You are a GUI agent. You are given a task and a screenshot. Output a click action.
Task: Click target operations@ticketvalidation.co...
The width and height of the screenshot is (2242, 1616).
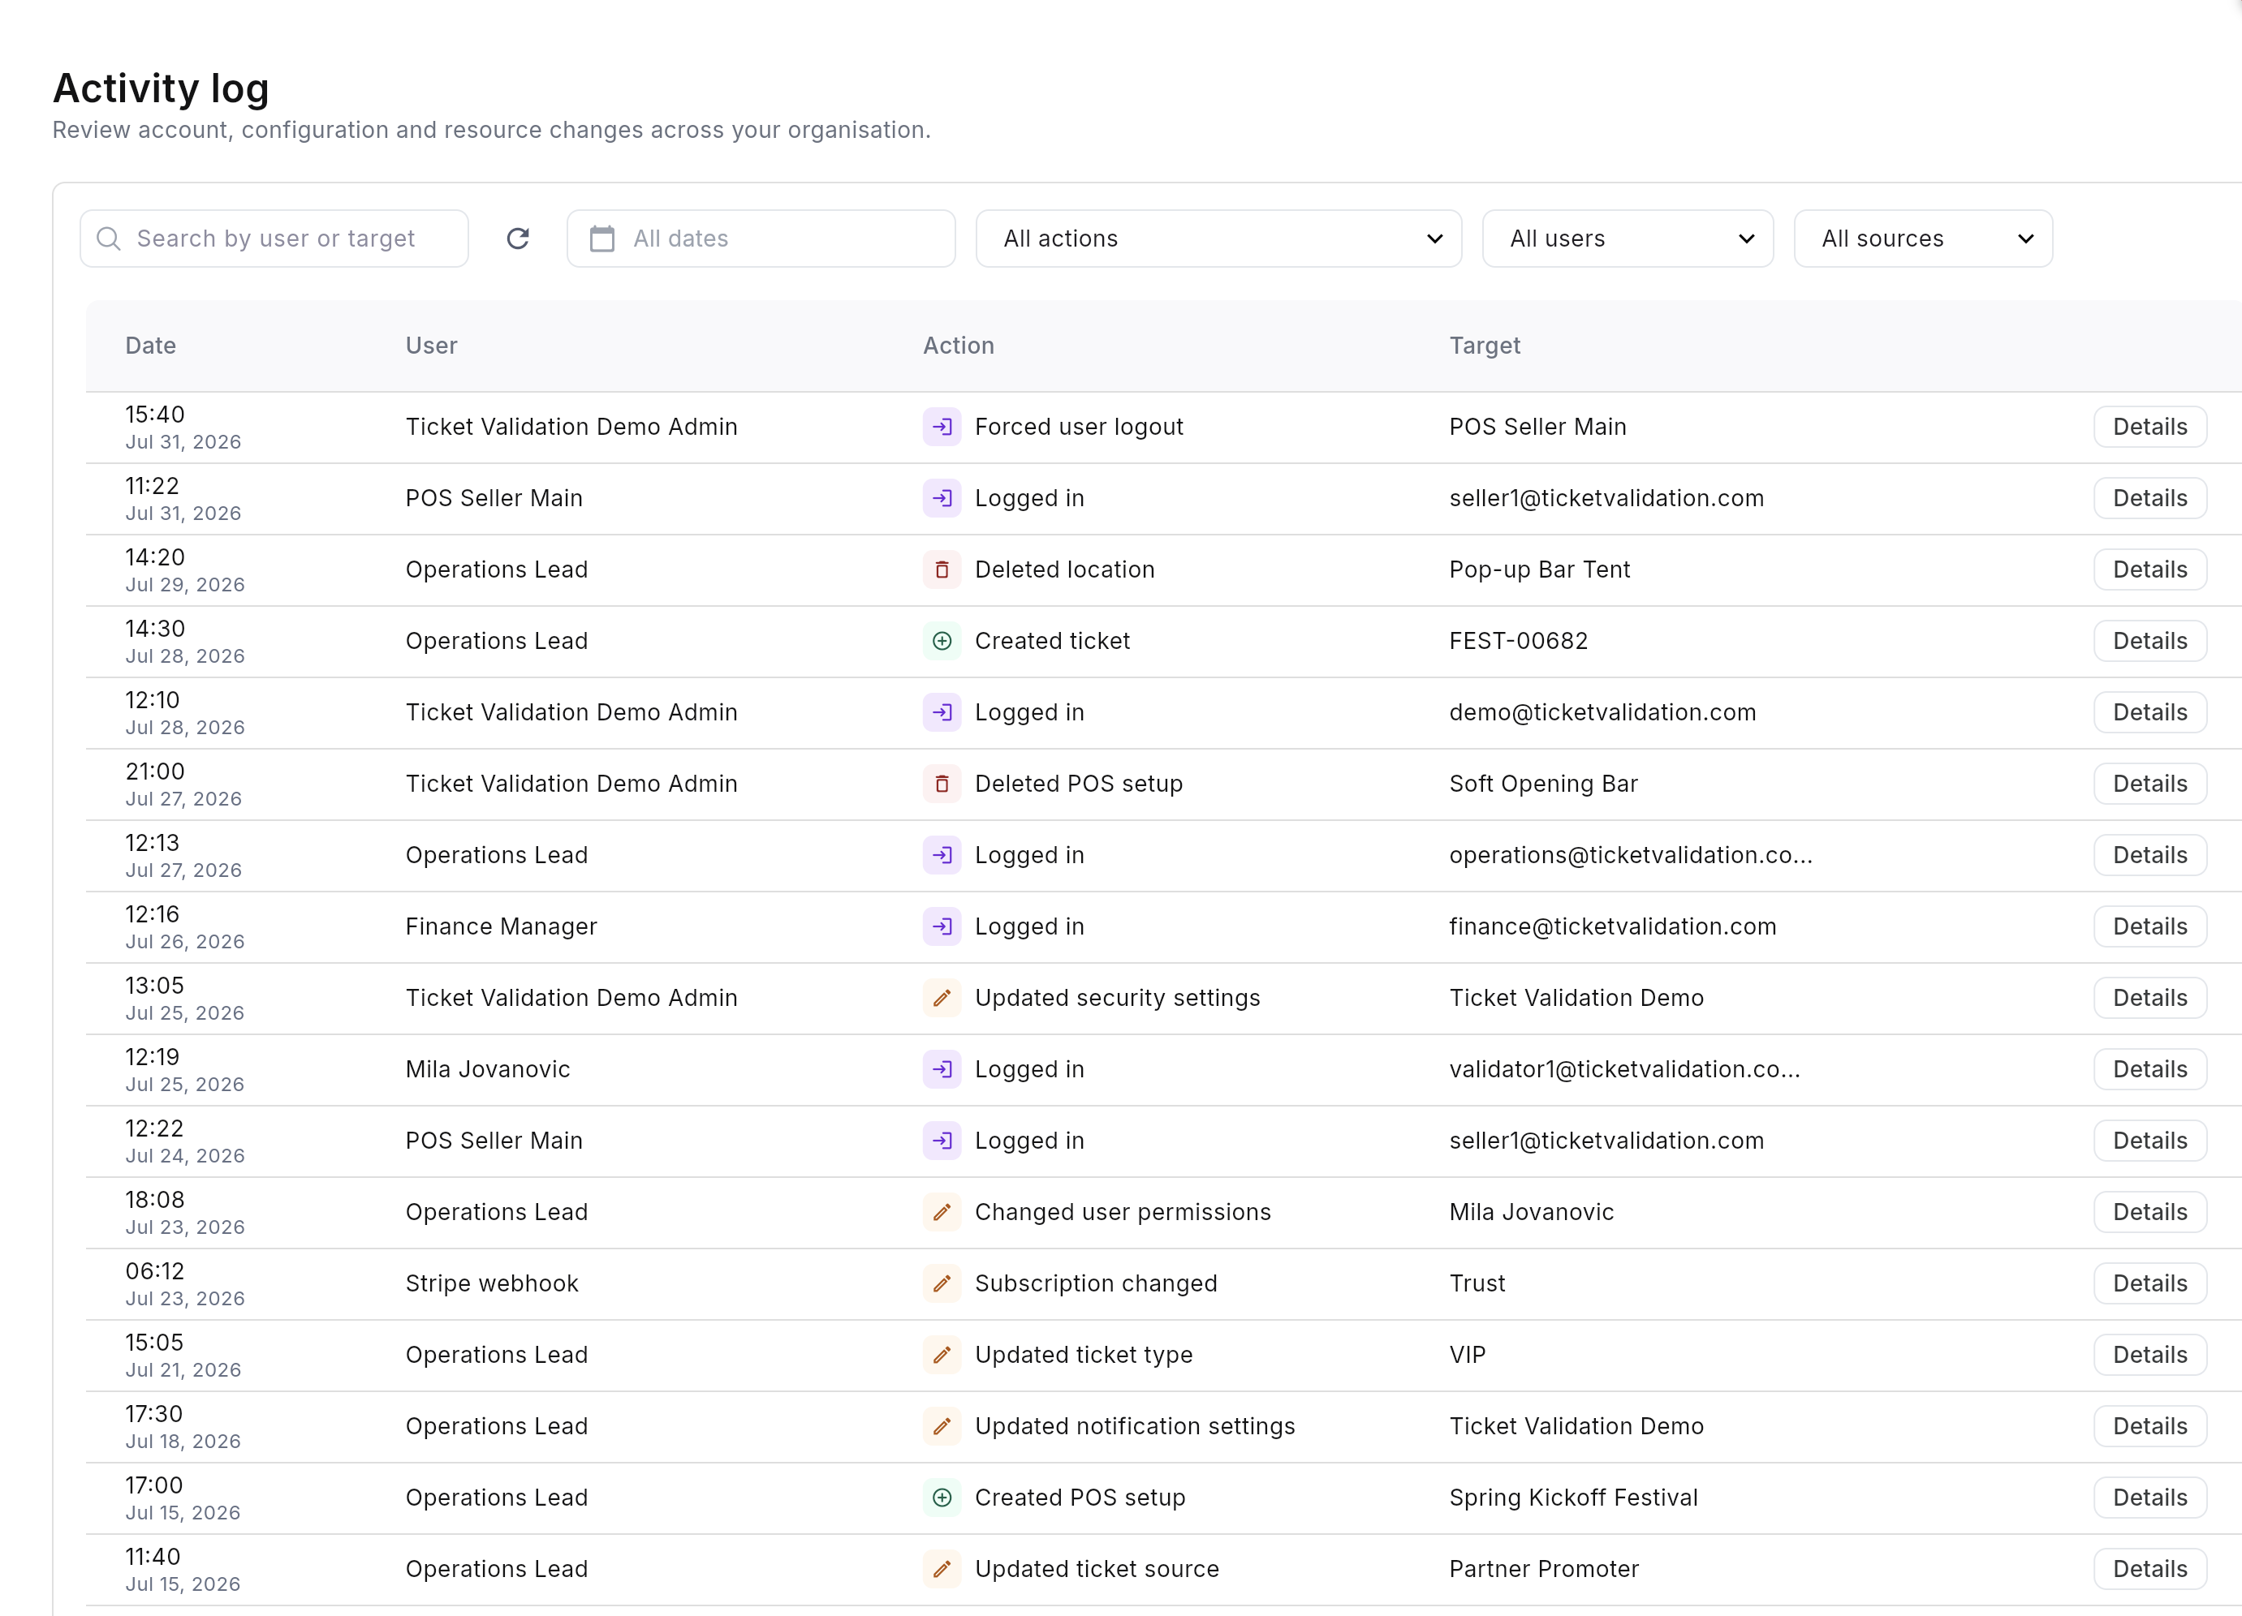click(x=1630, y=855)
